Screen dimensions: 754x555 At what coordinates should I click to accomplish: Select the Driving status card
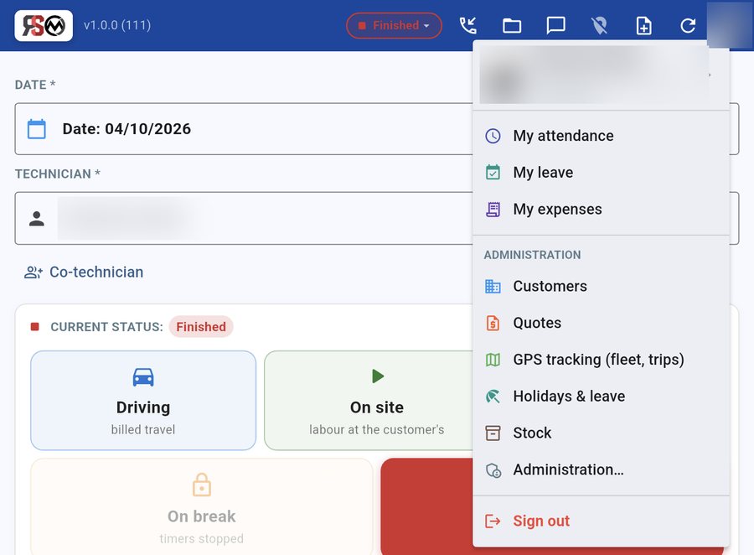point(143,401)
